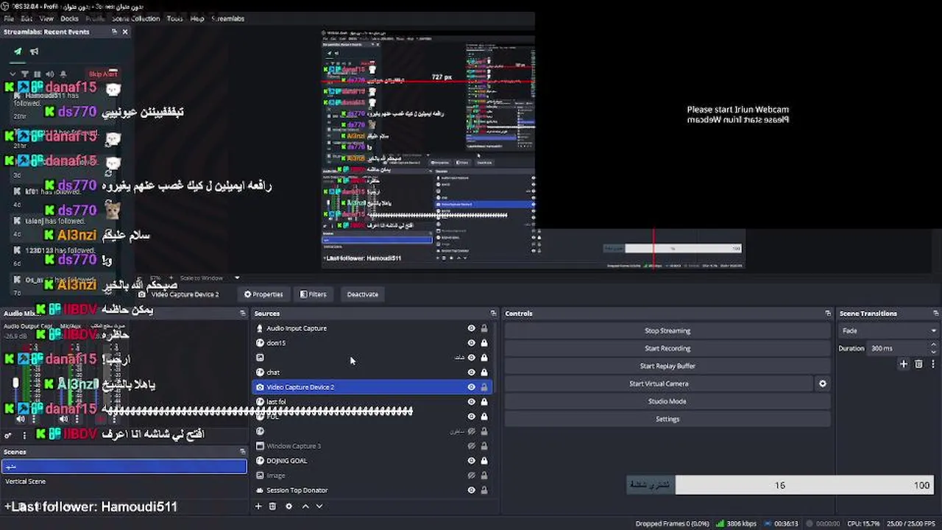Open the Tools menu
This screenshot has height=530, width=942.
[174, 18]
